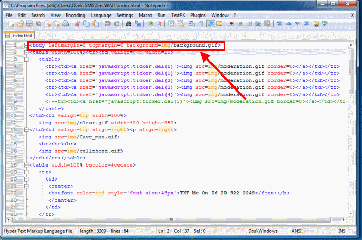Click the Open file folder icon
The width and height of the screenshot is (362, 240).
20,24
